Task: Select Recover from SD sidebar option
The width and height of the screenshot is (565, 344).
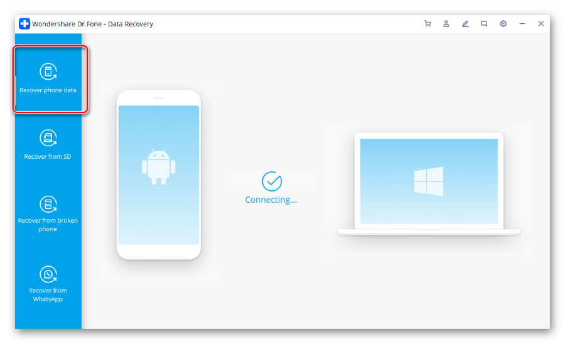Action: (x=48, y=145)
